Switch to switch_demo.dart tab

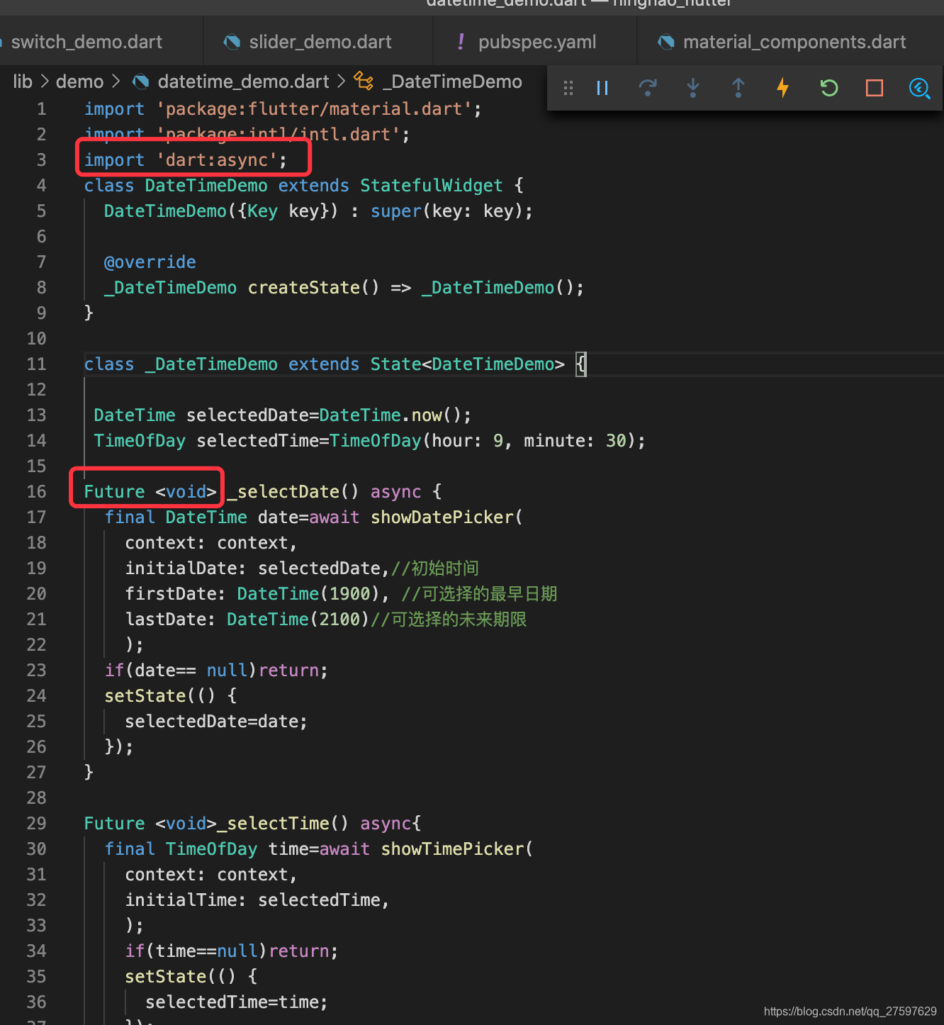(86, 42)
